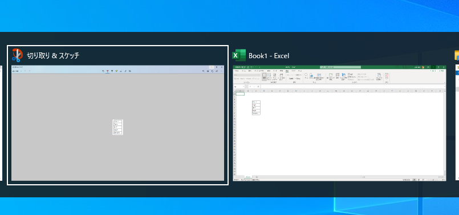Click the small table image in Snip preview canvas
Viewport: 459px width, 215px height.
pos(117,127)
